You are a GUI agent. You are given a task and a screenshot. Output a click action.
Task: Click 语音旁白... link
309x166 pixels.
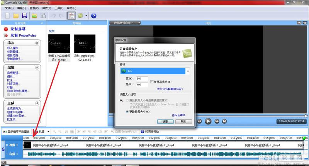[x=14, y=55]
